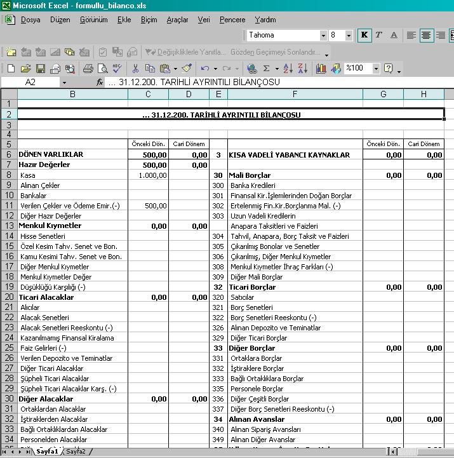
Task: Open the Tahoma font name dropdown
Action: [x=323, y=36]
